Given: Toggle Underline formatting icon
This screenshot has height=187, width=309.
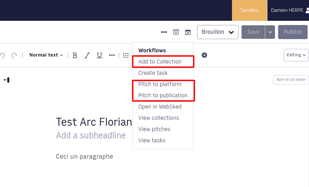Looking at the screenshot, I should (100, 55).
